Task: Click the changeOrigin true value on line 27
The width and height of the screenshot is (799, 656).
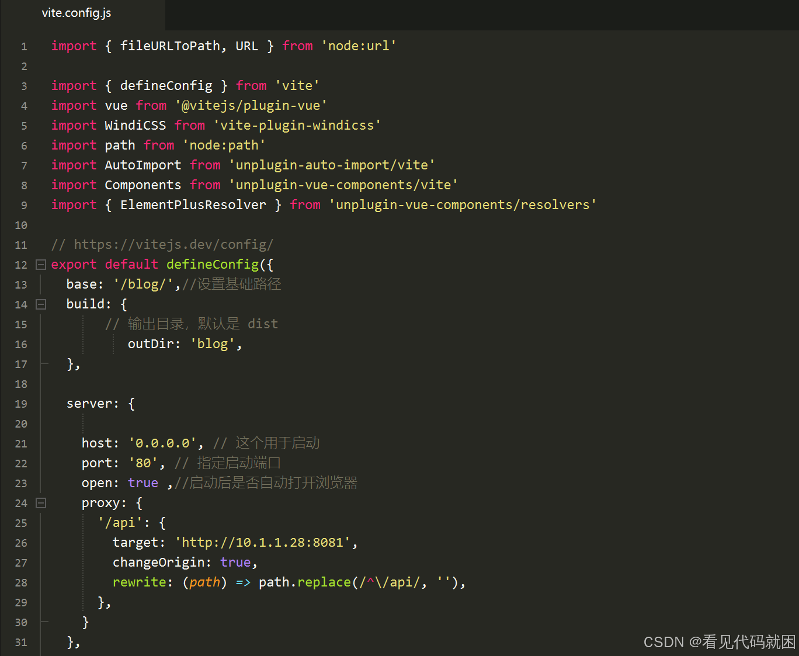Action: (x=235, y=562)
